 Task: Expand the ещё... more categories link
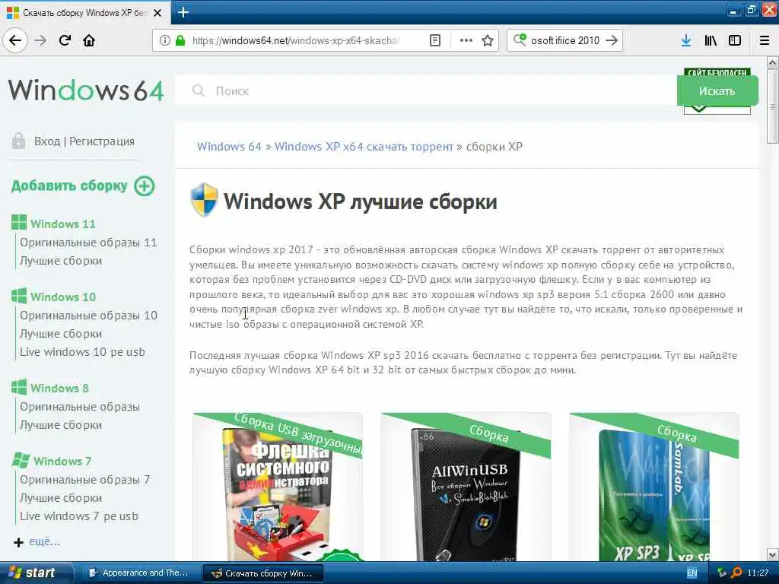point(44,541)
